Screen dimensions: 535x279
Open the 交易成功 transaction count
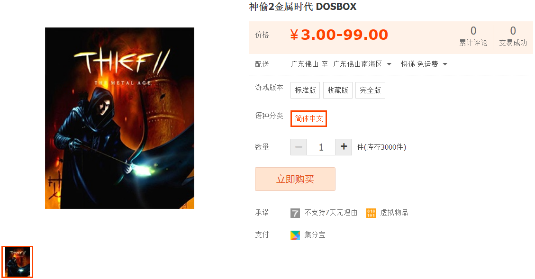513,36
